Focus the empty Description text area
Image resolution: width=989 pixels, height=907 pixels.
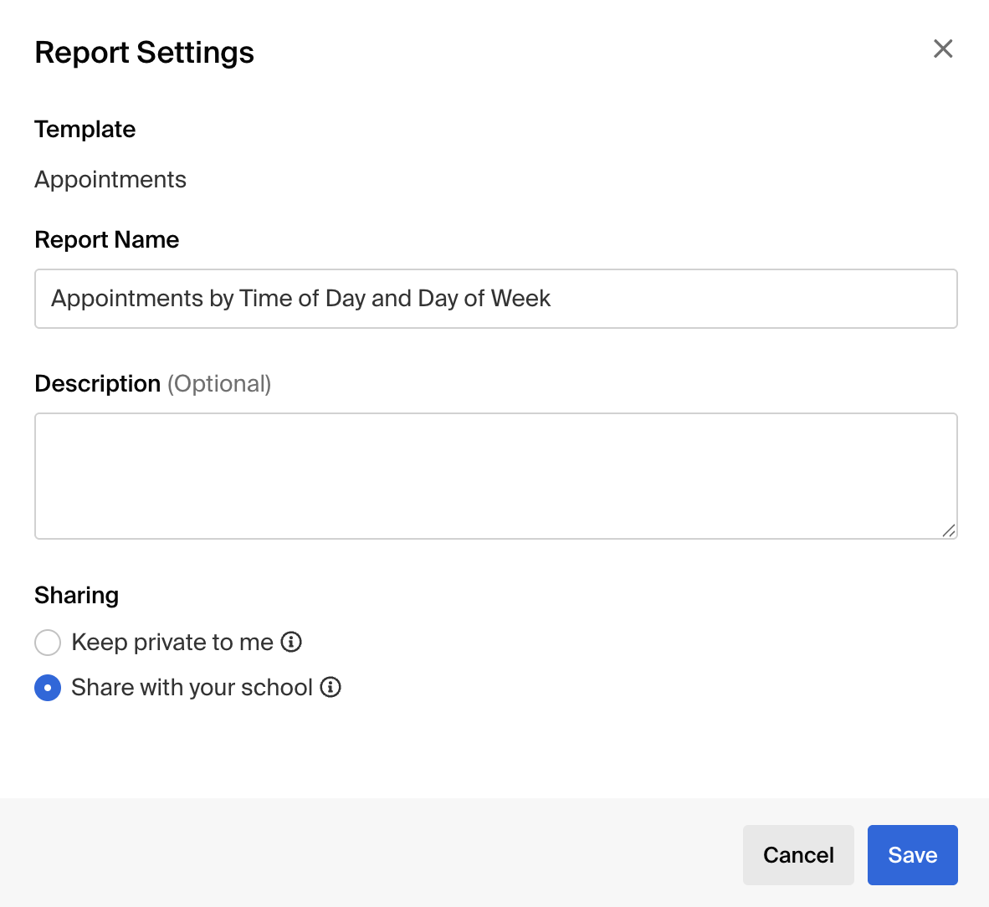[x=495, y=475]
